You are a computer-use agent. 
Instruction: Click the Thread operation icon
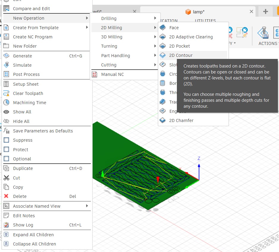coord(163,92)
